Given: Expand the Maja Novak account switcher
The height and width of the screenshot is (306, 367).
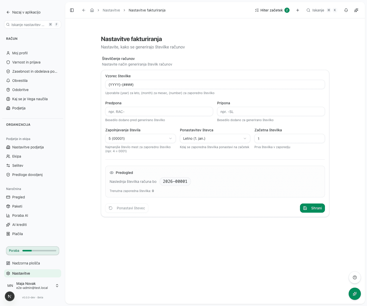Looking at the screenshot, I should [x=33, y=286].
